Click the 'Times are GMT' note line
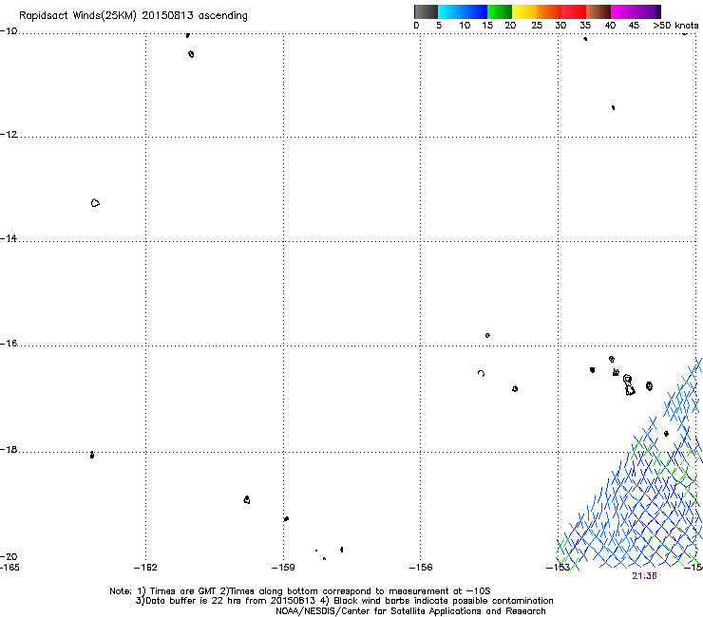 coord(300,591)
